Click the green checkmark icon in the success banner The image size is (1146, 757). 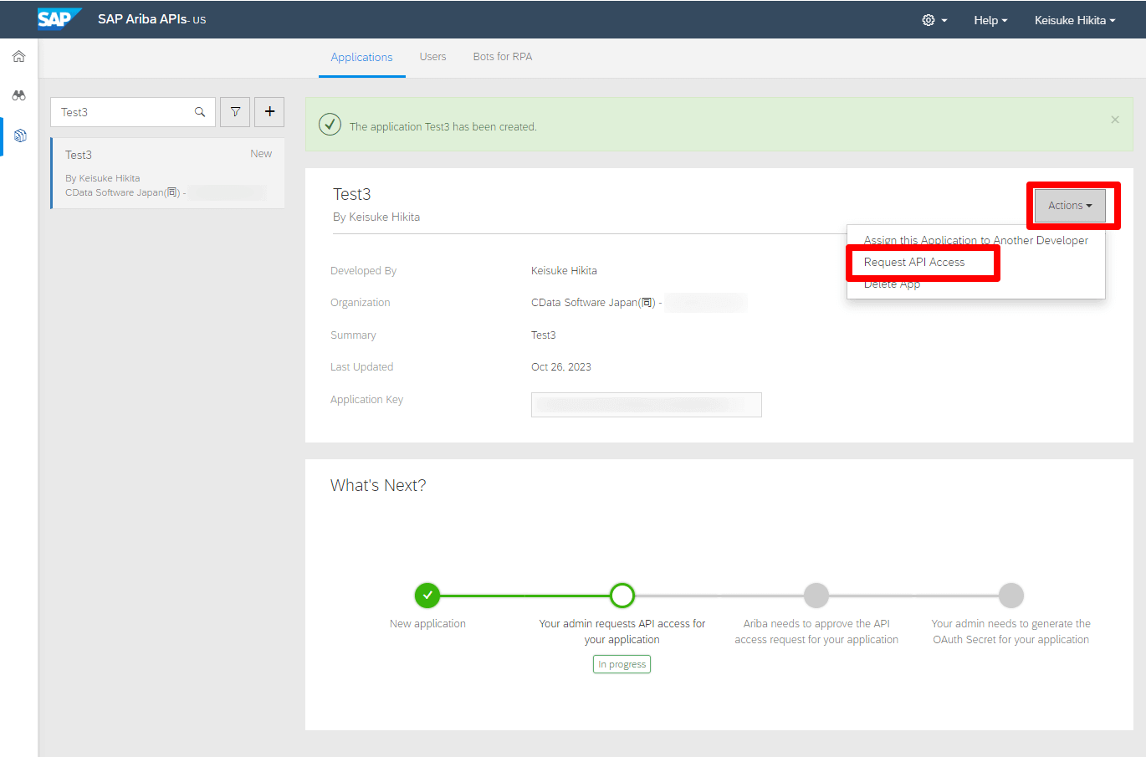click(x=330, y=125)
